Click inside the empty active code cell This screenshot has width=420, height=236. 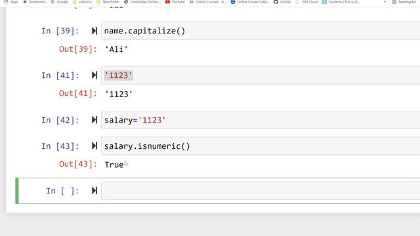(x=261, y=191)
